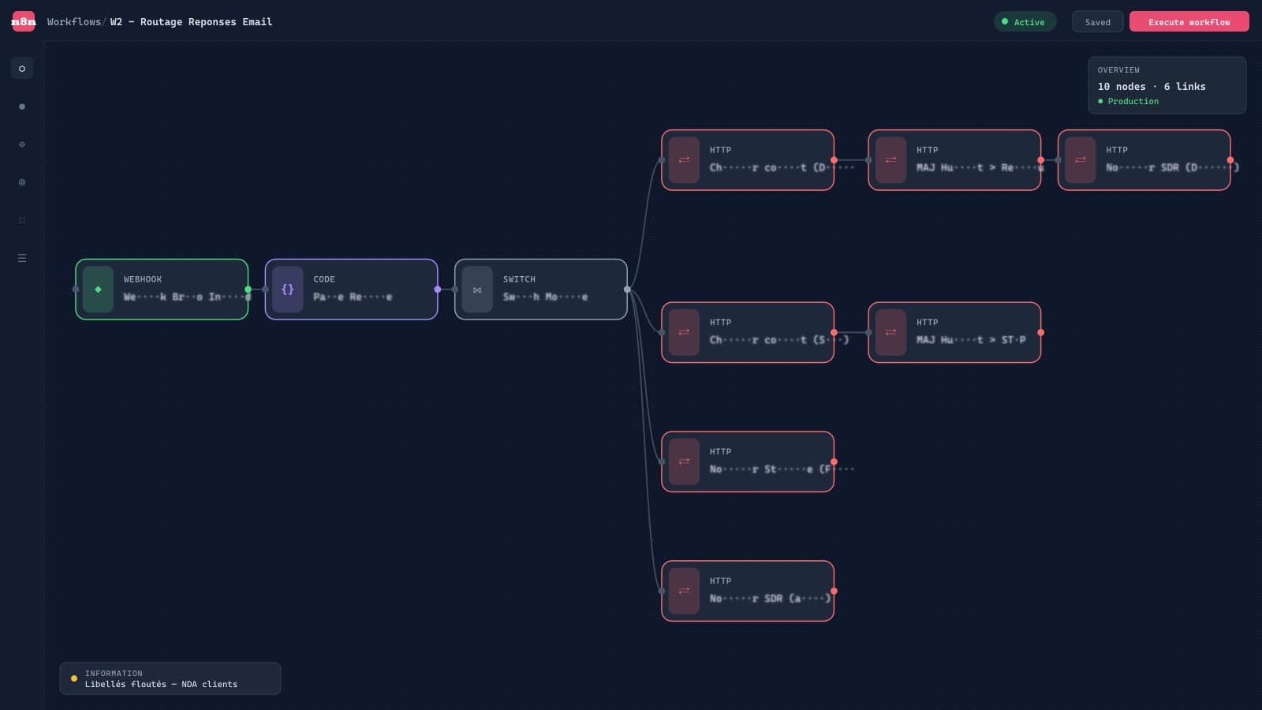Toggle the Active workflow status badge
Screen dimensions: 1262x710
(x=1025, y=21)
